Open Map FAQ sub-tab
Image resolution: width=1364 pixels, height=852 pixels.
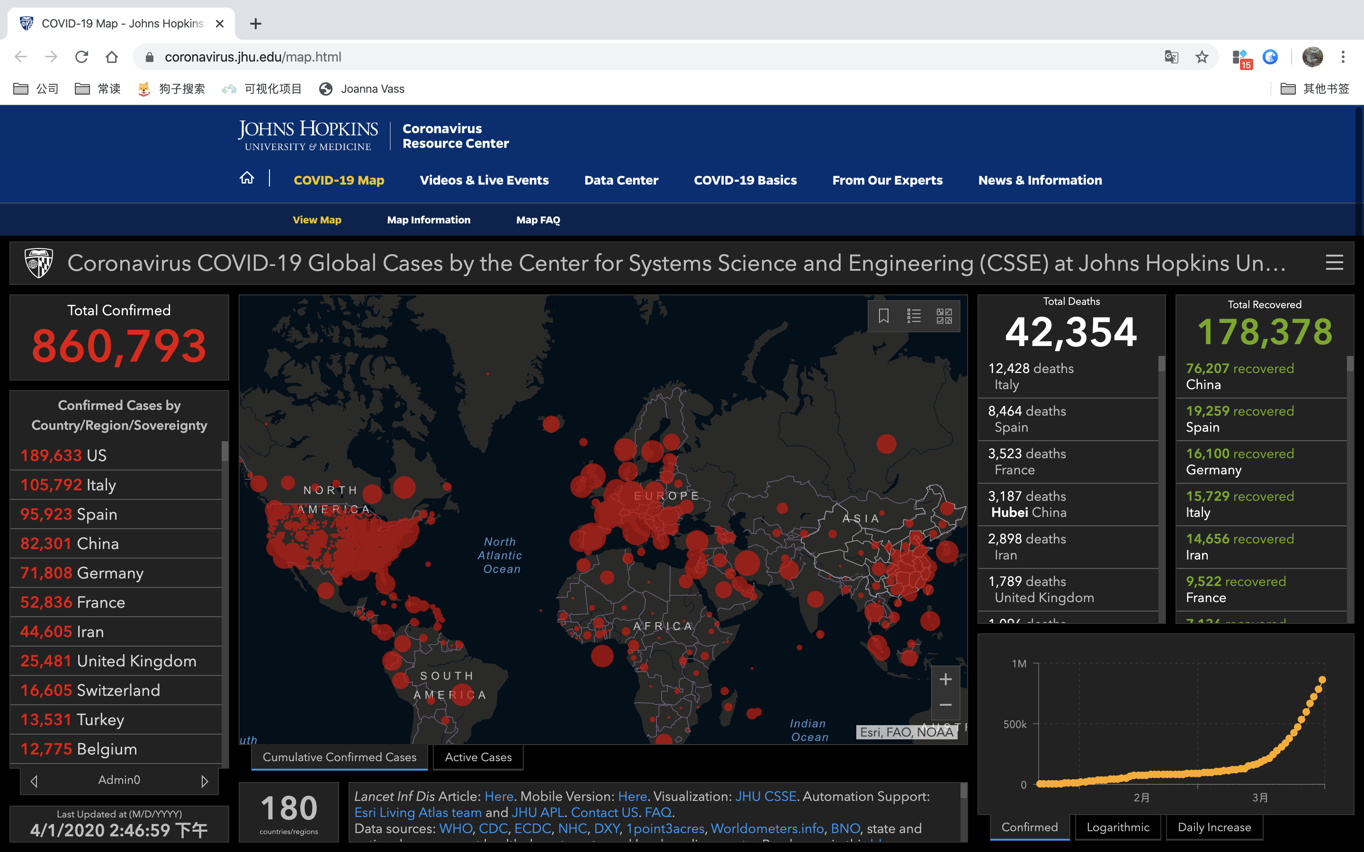tap(538, 220)
